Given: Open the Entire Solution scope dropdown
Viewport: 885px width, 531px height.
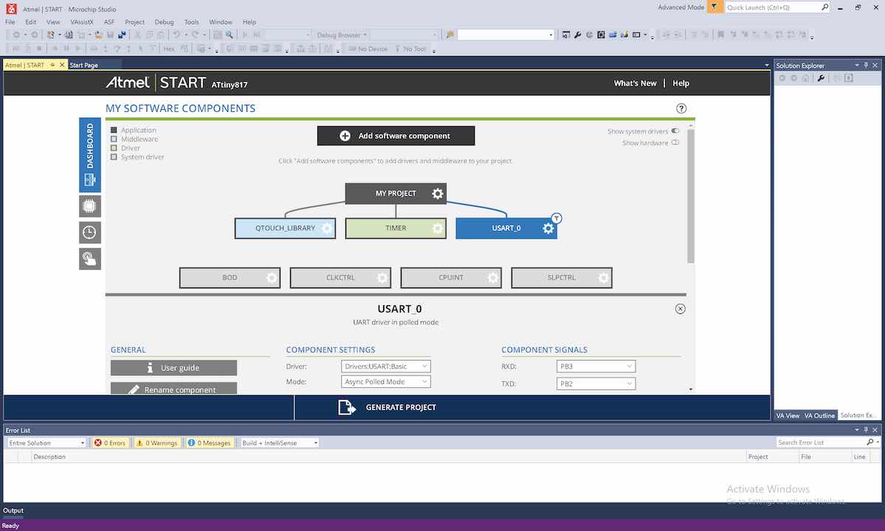Looking at the screenshot, I should [47, 443].
